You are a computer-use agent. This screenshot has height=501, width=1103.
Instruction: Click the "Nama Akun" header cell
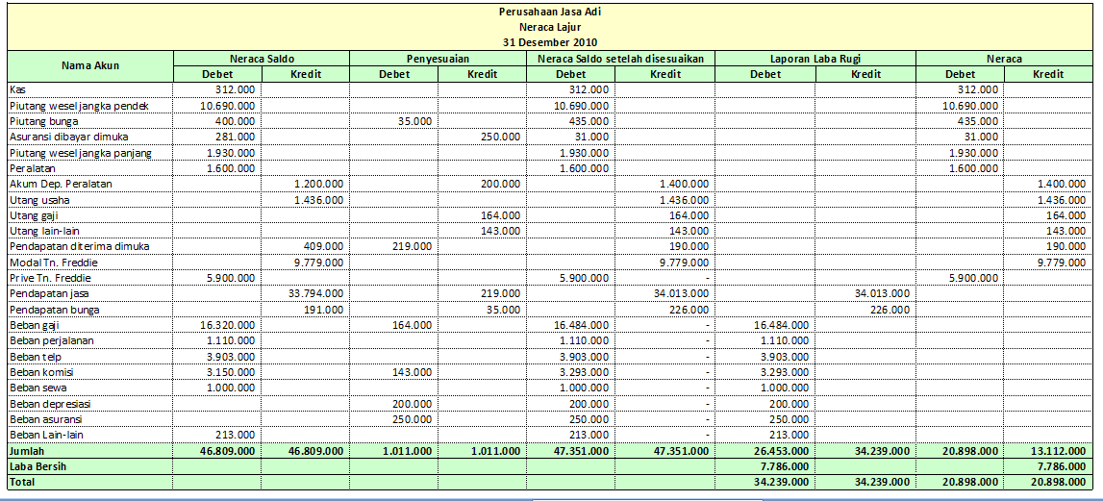coord(90,66)
